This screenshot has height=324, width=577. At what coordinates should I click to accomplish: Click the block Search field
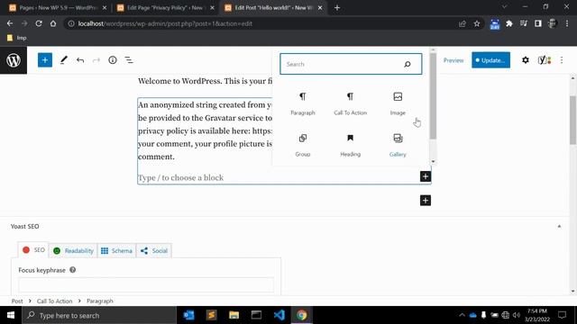click(x=351, y=64)
